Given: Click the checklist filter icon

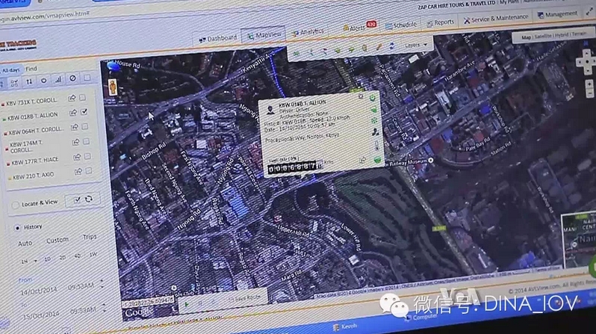Looking at the screenshot, I should pos(14,82).
